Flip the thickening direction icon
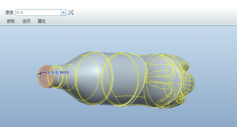237x127 pixels. (x=71, y=13)
